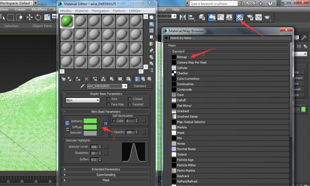Select the eyedropper Pick Material from Object tool
The height and width of the screenshot is (186, 310).
click(82, 86)
